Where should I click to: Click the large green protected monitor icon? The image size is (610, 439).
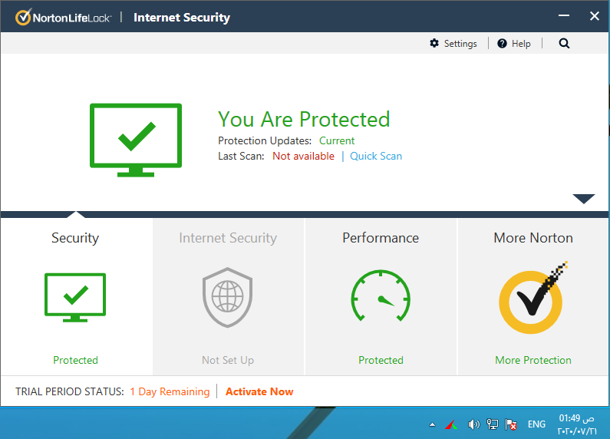136,140
